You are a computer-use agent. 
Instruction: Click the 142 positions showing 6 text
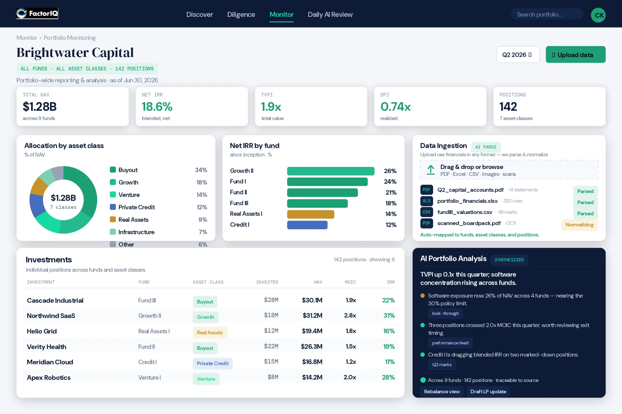point(364,259)
